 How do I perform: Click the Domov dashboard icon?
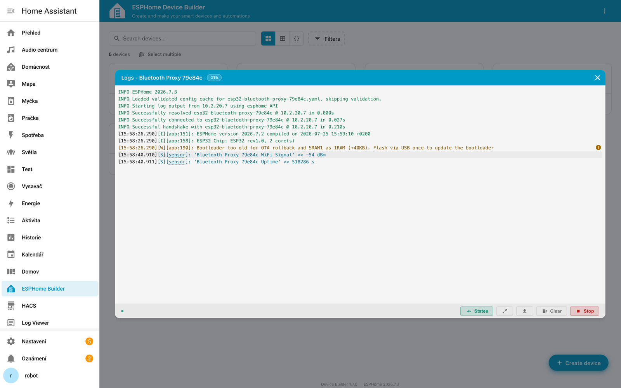pyautogui.click(x=11, y=272)
